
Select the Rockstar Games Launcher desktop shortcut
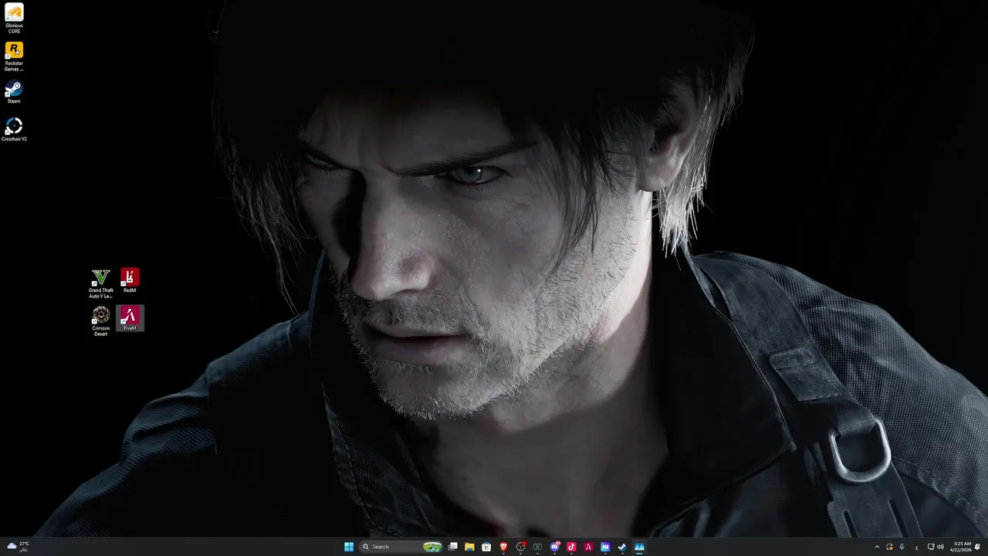pyautogui.click(x=14, y=56)
